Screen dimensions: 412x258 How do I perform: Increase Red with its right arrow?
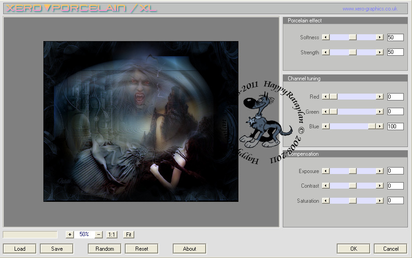[380, 97]
